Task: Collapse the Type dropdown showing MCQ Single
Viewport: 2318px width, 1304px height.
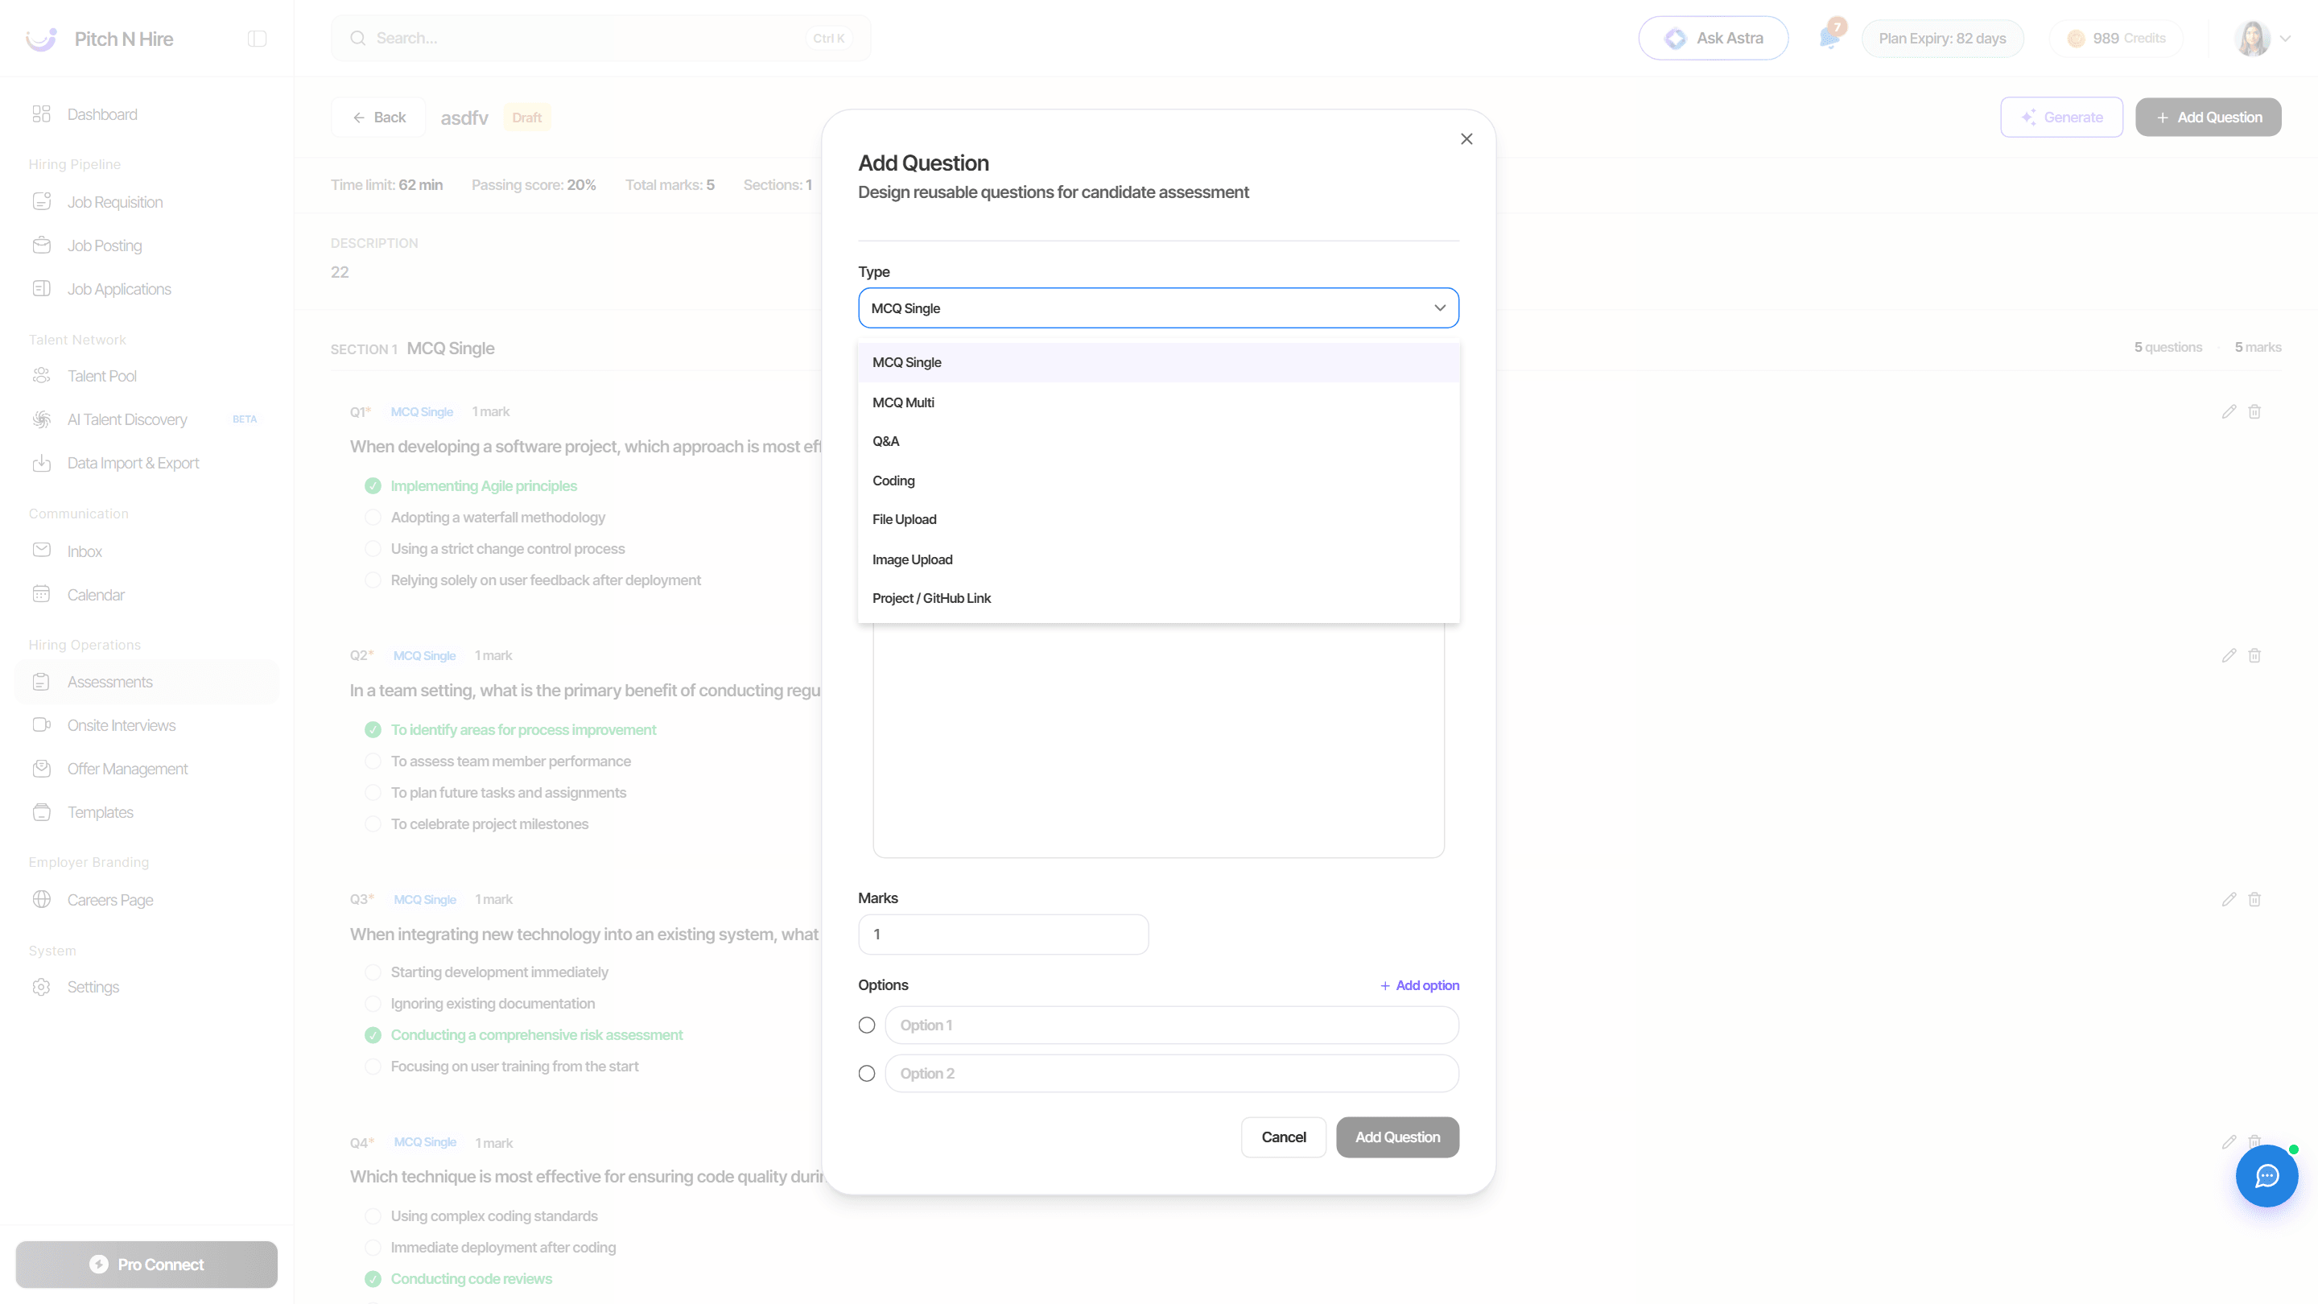Action: (x=1159, y=307)
